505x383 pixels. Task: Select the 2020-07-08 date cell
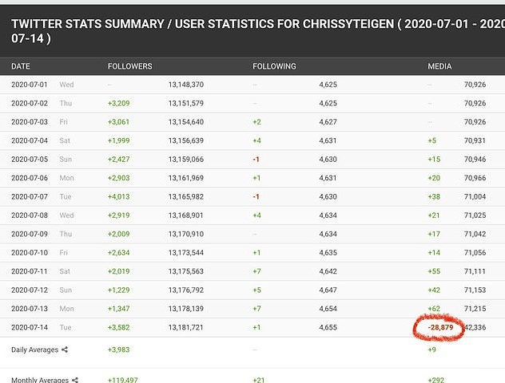[29, 215]
